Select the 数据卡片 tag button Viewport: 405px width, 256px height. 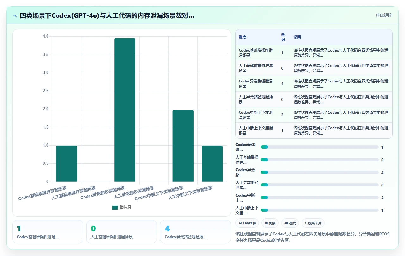click(313, 223)
